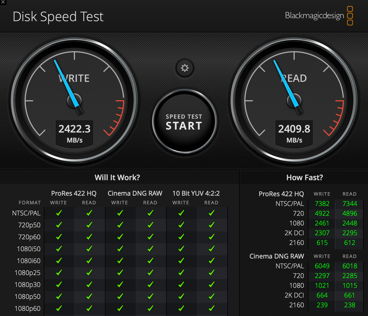This screenshot has width=368, height=316.
Task: Click 1080i60 10 Bit YUV write checkmark
Action: (181, 261)
